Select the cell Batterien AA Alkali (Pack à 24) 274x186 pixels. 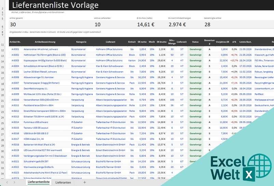click(x=39, y=145)
